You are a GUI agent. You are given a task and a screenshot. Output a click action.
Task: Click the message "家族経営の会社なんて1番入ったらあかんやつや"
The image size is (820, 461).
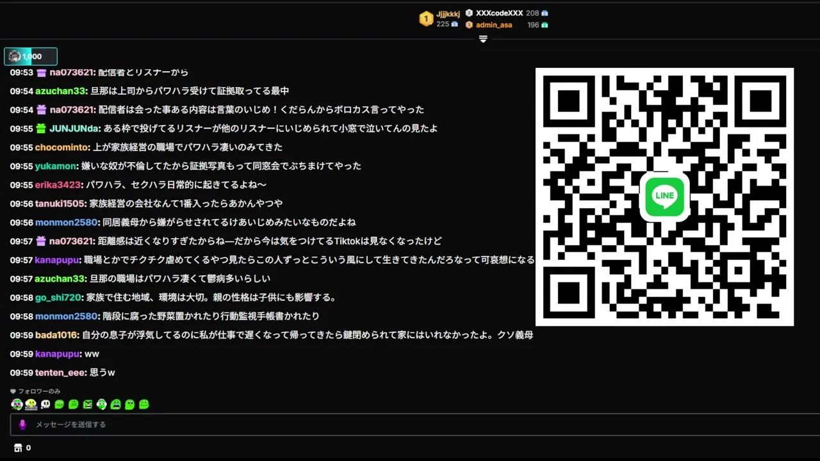(186, 203)
